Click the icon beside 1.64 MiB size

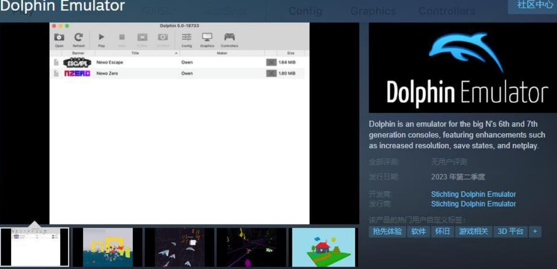[x=271, y=62]
